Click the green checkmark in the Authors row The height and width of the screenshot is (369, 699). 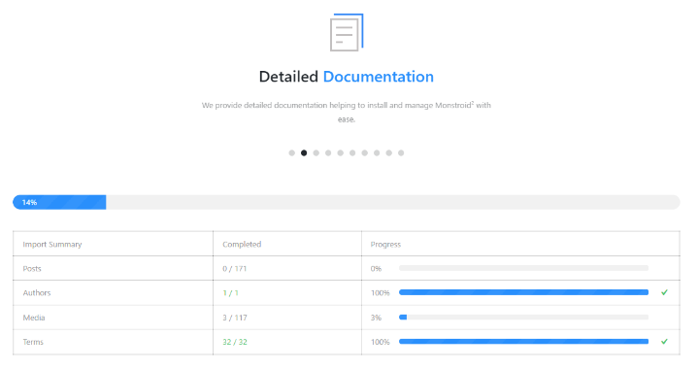tap(664, 292)
